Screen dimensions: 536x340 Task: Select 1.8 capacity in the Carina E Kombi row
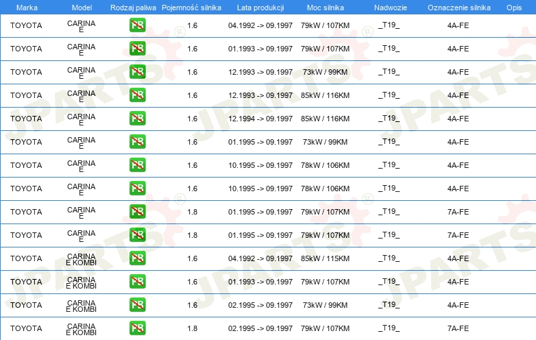[x=192, y=328]
